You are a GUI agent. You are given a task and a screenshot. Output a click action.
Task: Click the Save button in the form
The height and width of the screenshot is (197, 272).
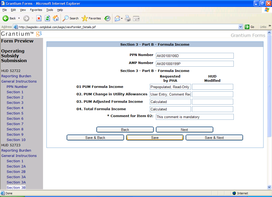point(155,138)
